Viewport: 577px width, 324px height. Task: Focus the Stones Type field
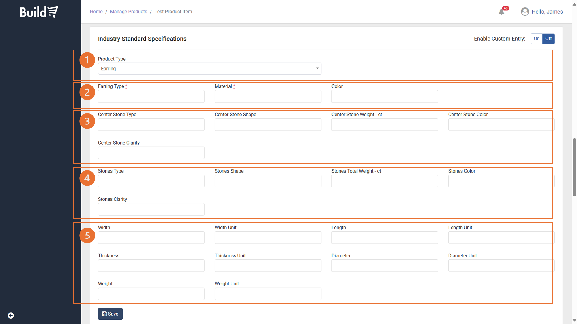pos(151,181)
